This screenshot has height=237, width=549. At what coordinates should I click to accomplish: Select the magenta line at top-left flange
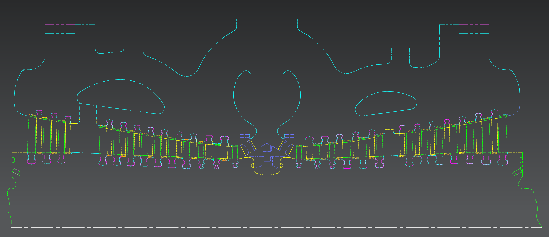[x=55, y=25]
